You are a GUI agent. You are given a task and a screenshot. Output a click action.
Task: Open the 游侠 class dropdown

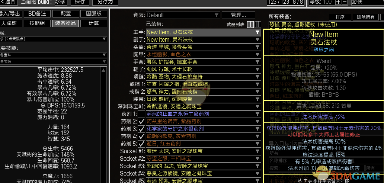pyautogui.click(x=367, y=2)
